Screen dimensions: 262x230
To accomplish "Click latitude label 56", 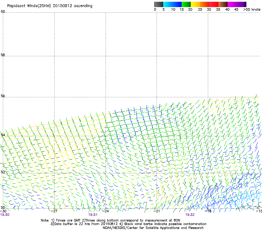I will click(3, 96).
